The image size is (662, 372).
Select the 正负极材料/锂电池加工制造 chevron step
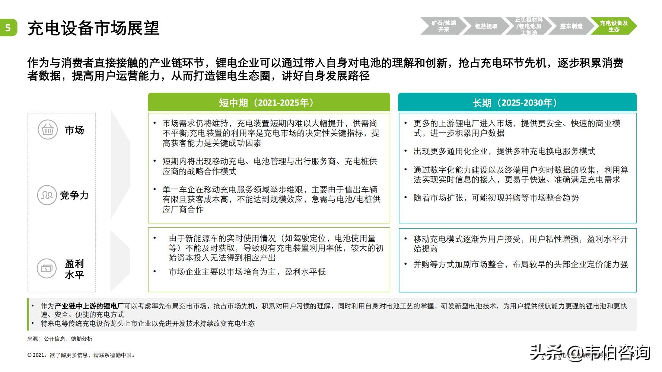tap(529, 26)
